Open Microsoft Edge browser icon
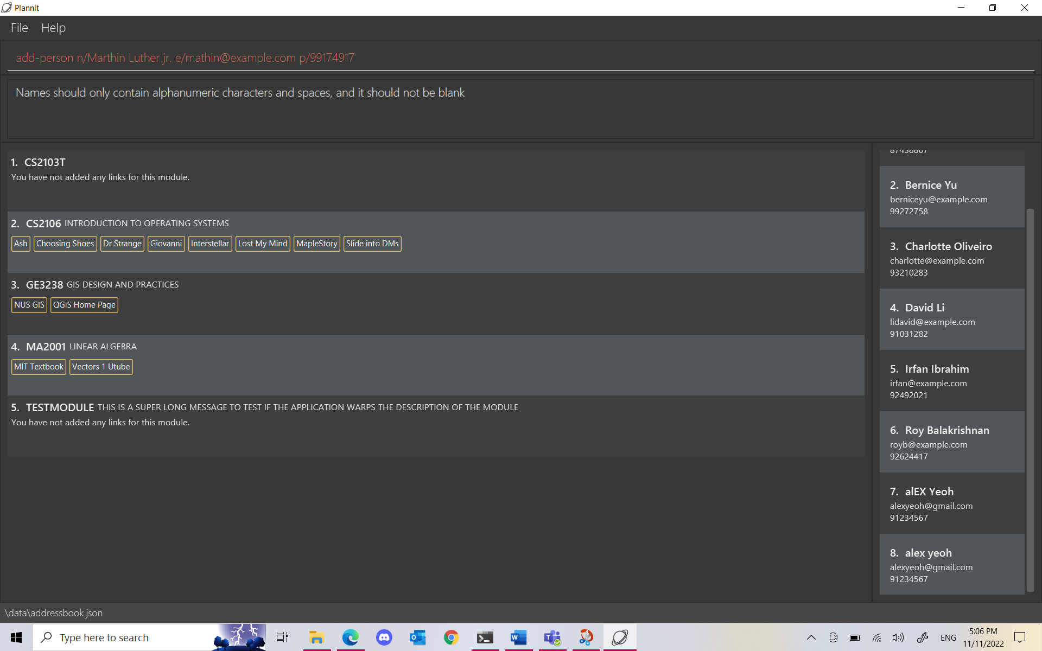The width and height of the screenshot is (1042, 651). pos(351,637)
